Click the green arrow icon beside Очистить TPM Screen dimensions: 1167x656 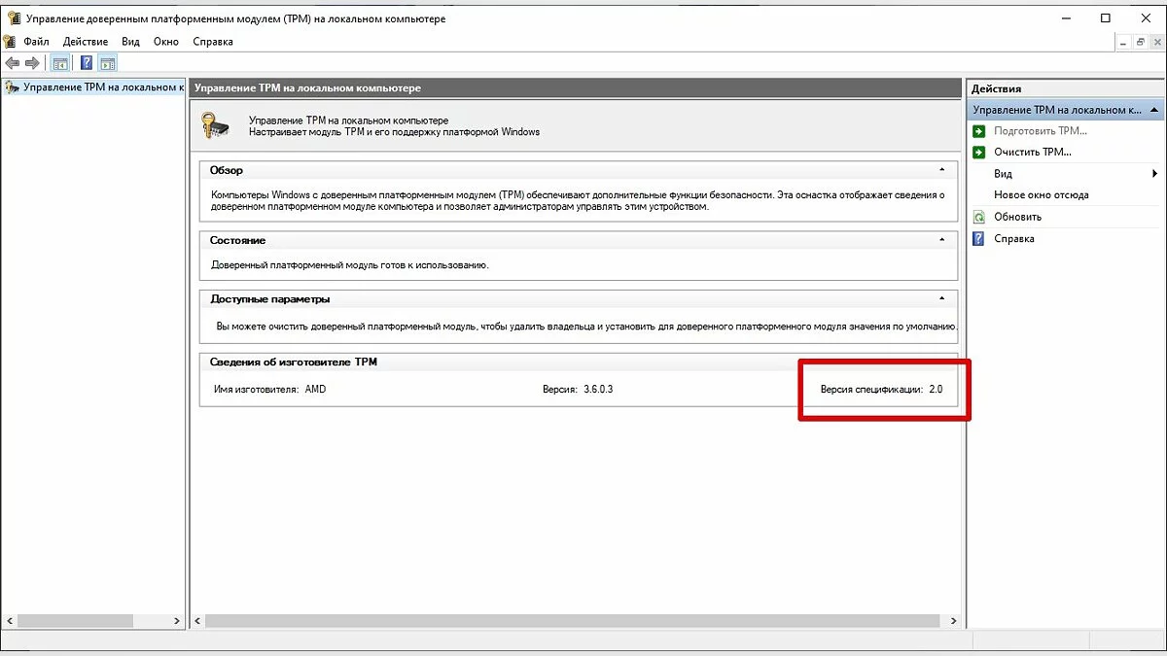[x=979, y=153]
